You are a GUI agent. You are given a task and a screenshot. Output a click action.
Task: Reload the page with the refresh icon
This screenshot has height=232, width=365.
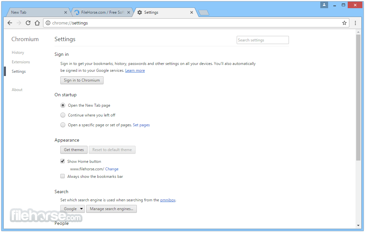28,23
